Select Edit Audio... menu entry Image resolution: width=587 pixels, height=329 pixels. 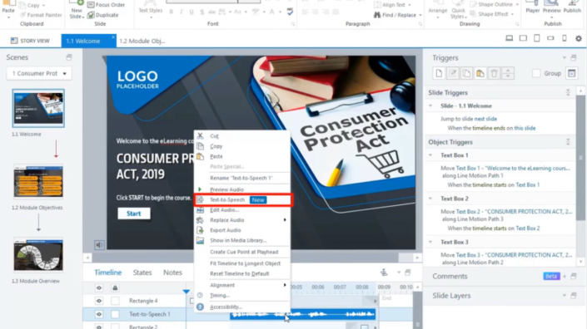[x=242, y=210]
